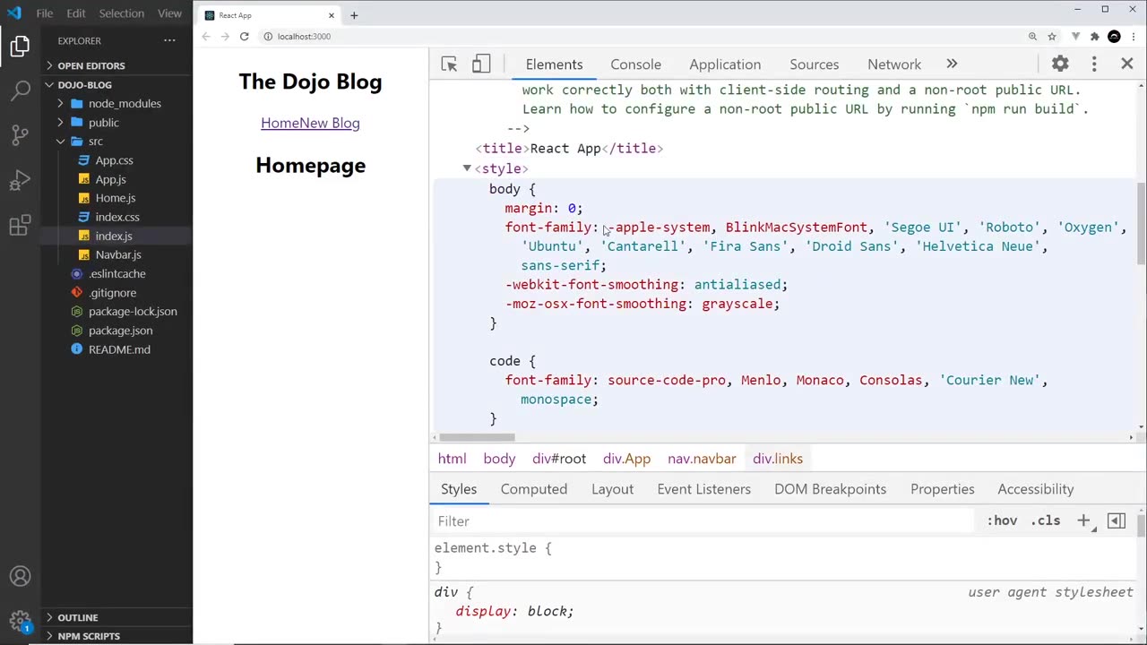
Task: Select div.App in the breadcrumb
Action: pyautogui.click(x=626, y=459)
